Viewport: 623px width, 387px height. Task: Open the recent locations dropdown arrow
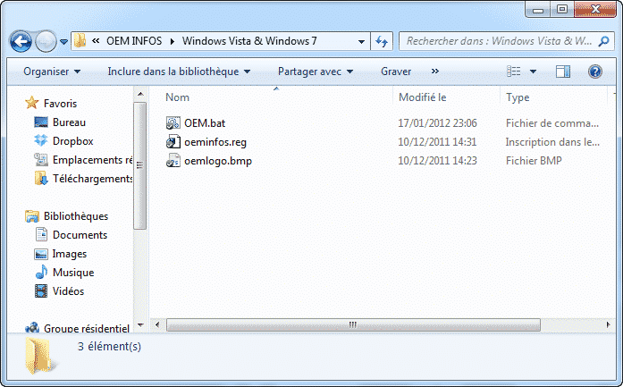coord(64,41)
